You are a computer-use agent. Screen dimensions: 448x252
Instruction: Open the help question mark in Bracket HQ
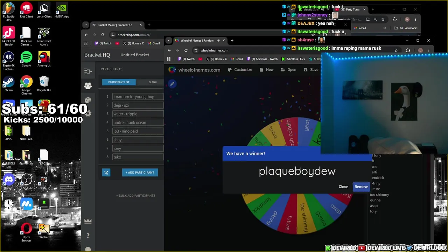click(88, 236)
